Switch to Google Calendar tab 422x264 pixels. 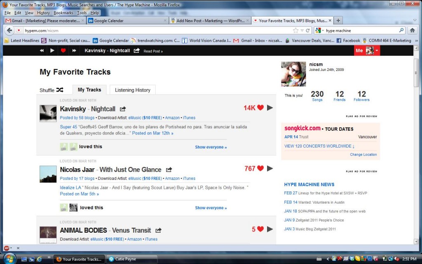point(128,21)
